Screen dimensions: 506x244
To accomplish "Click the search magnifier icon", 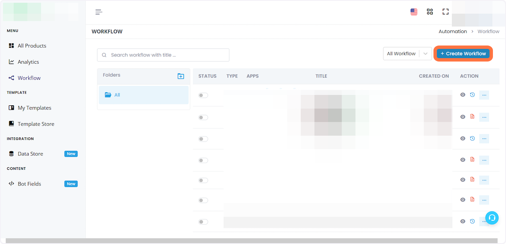I will pyautogui.click(x=104, y=55).
